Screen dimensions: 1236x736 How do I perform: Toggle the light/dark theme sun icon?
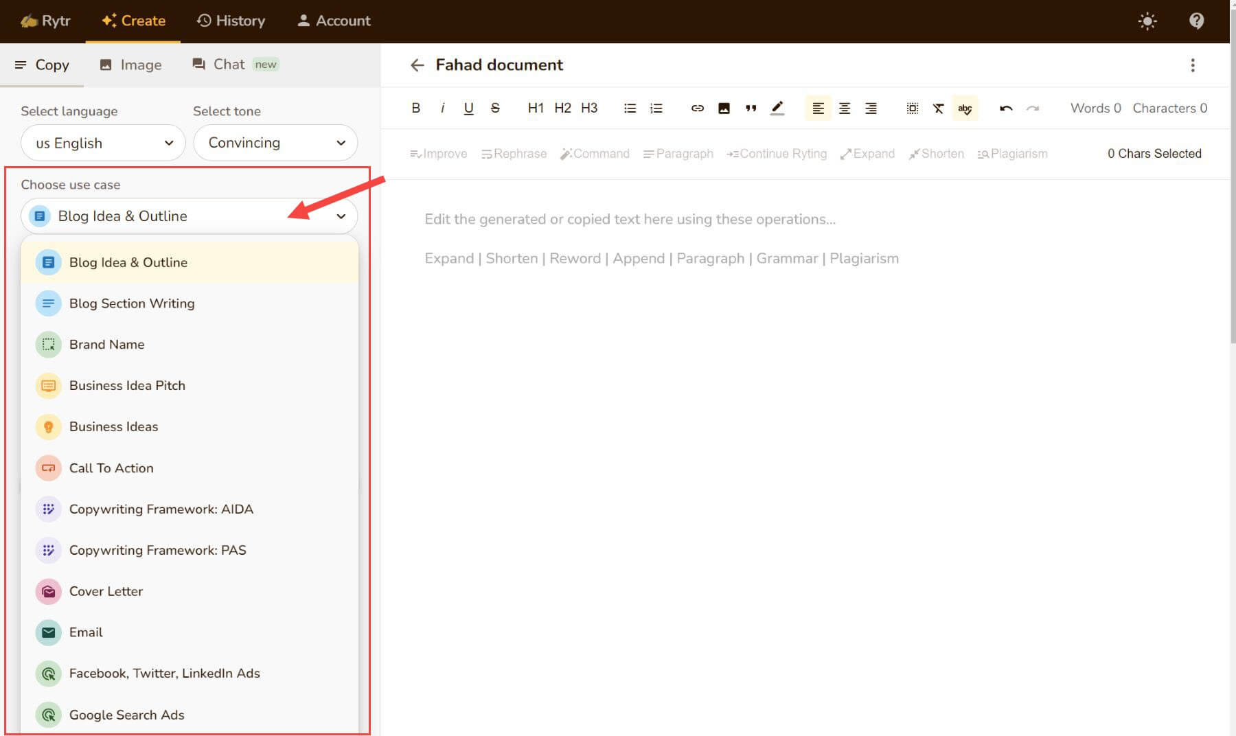click(x=1147, y=21)
